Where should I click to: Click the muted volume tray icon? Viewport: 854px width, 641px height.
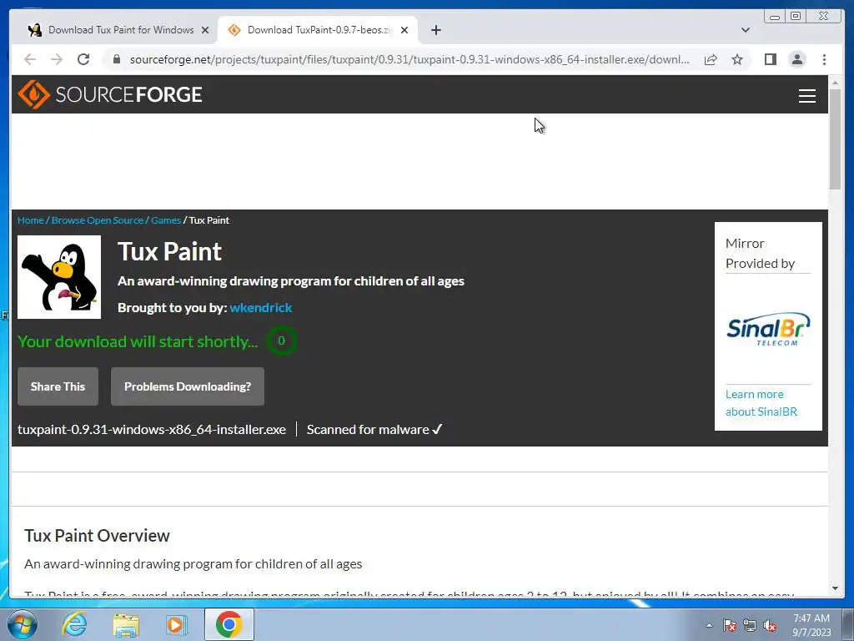point(770,625)
